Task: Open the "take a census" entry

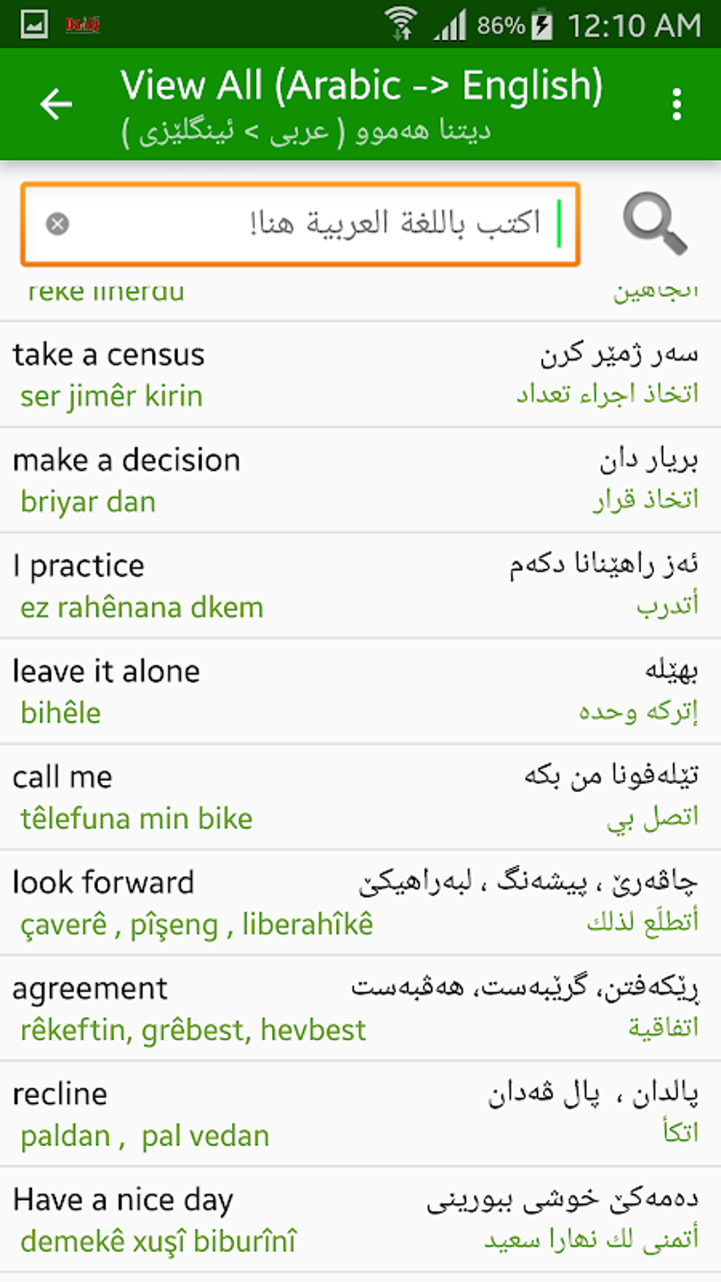Action: (360, 375)
